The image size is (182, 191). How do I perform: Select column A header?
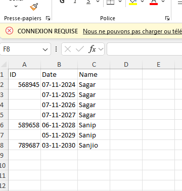point(24,65)
